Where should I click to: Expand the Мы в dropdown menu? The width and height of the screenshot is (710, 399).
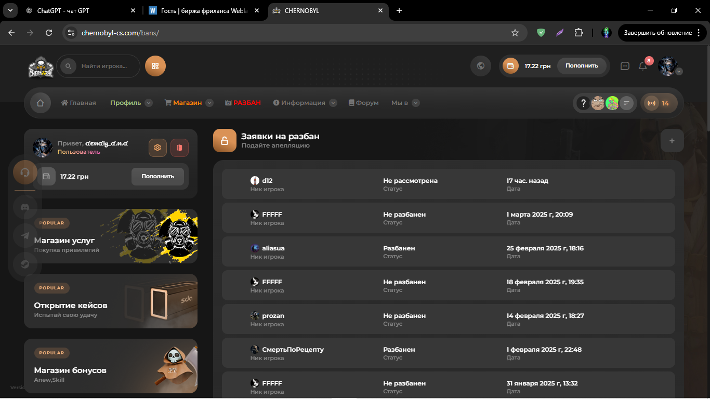[x=416, y=103]
